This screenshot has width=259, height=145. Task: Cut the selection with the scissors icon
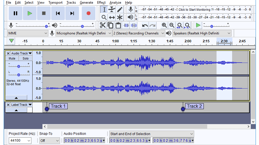click(103, 25)
